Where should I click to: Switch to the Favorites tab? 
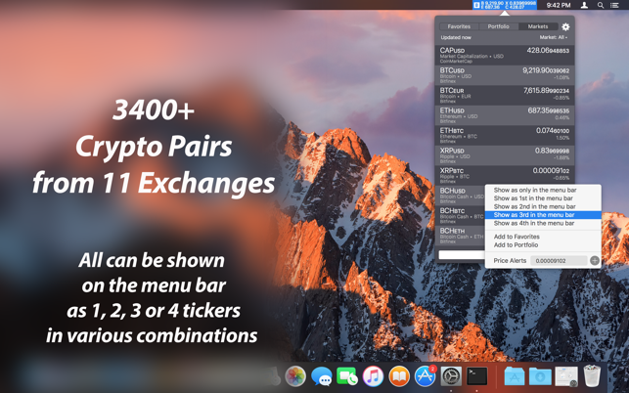459,26
